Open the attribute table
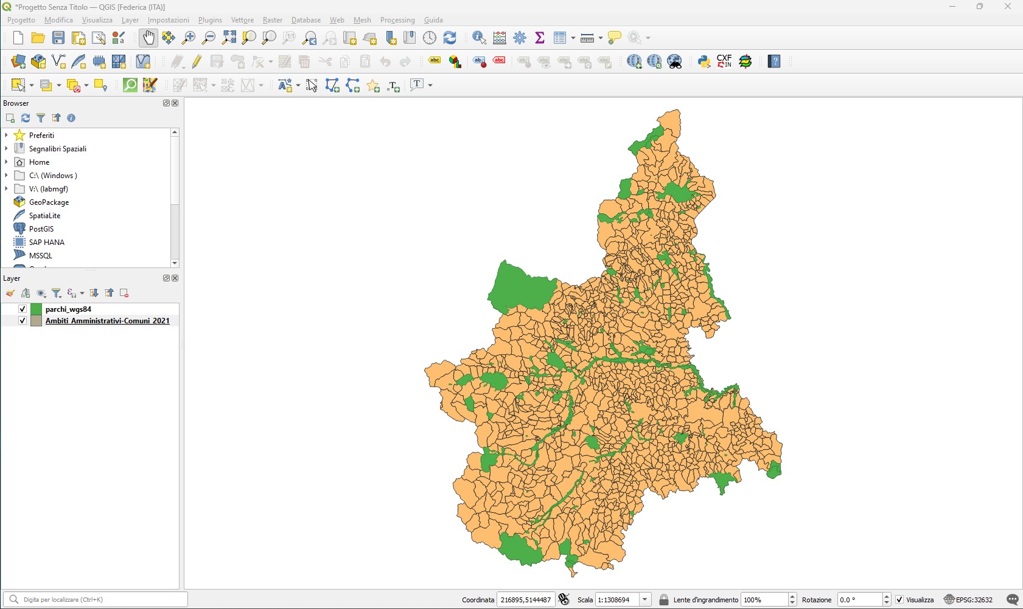1023x609 pixels. coord(560,38)
